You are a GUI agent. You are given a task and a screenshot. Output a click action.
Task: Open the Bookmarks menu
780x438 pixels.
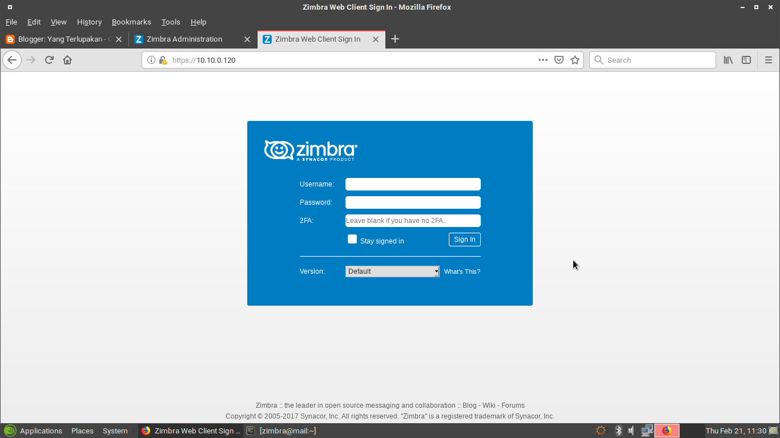131,22
